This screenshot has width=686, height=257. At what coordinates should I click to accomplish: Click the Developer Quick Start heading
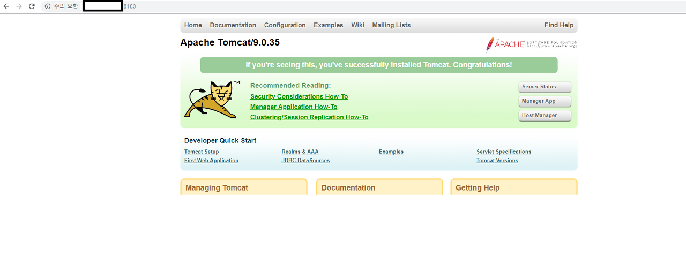coord(220,141)
